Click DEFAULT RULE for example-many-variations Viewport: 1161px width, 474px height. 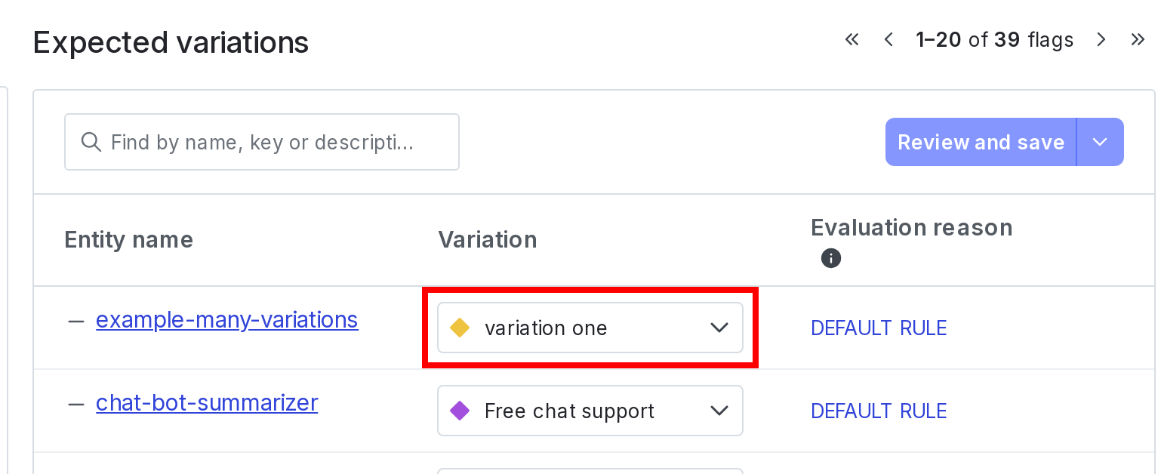point(879,328)
